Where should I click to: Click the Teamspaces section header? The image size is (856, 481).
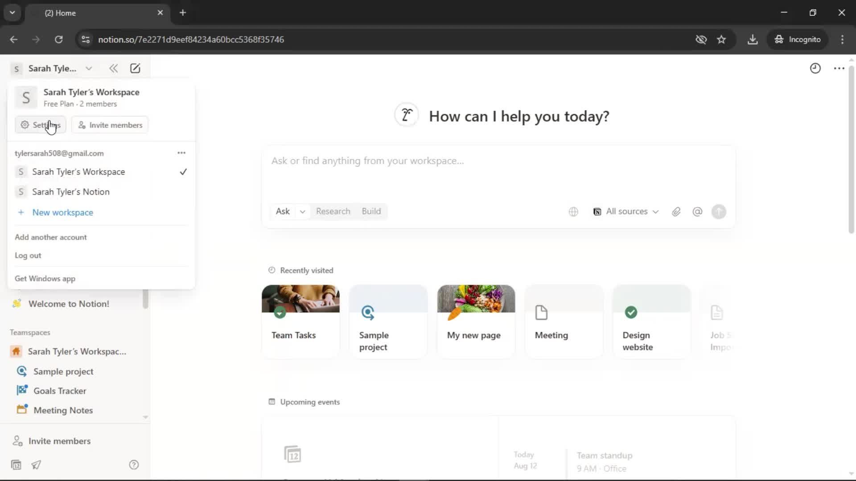pos(30,333)
